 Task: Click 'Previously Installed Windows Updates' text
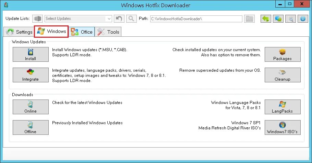coord(87,123)
